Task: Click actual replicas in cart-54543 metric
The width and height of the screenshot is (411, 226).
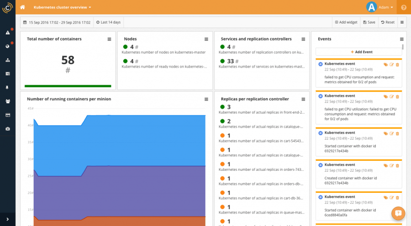Action: [x=261, y=141]
